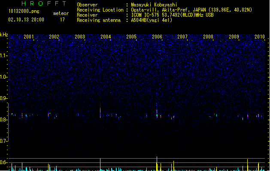
Task: Click the yellow intensity spike at 2004
Action: tap(100, 165)
